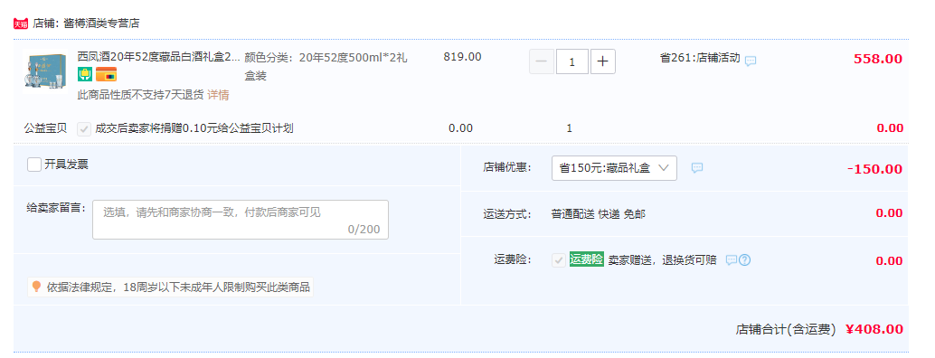This screenshot has width=935, height=358.
Task: Click the orange lightbulb icon beside legal notice
Action: point(36,287)
